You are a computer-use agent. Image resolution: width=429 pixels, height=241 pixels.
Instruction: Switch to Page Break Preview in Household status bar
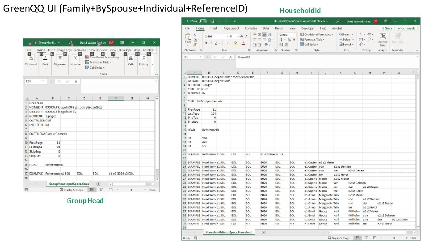(x=374, y=238)
